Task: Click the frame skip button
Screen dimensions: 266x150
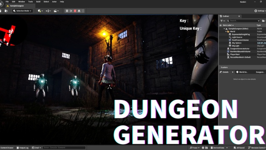Action: (x=71, y=11)
